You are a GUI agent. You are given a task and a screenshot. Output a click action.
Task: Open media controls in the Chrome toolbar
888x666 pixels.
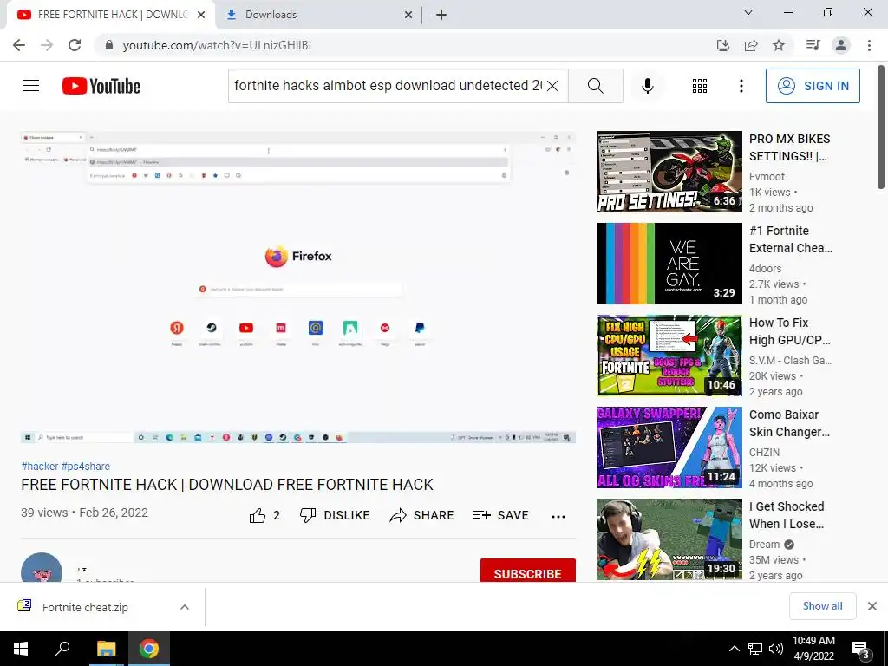point(813,45)
